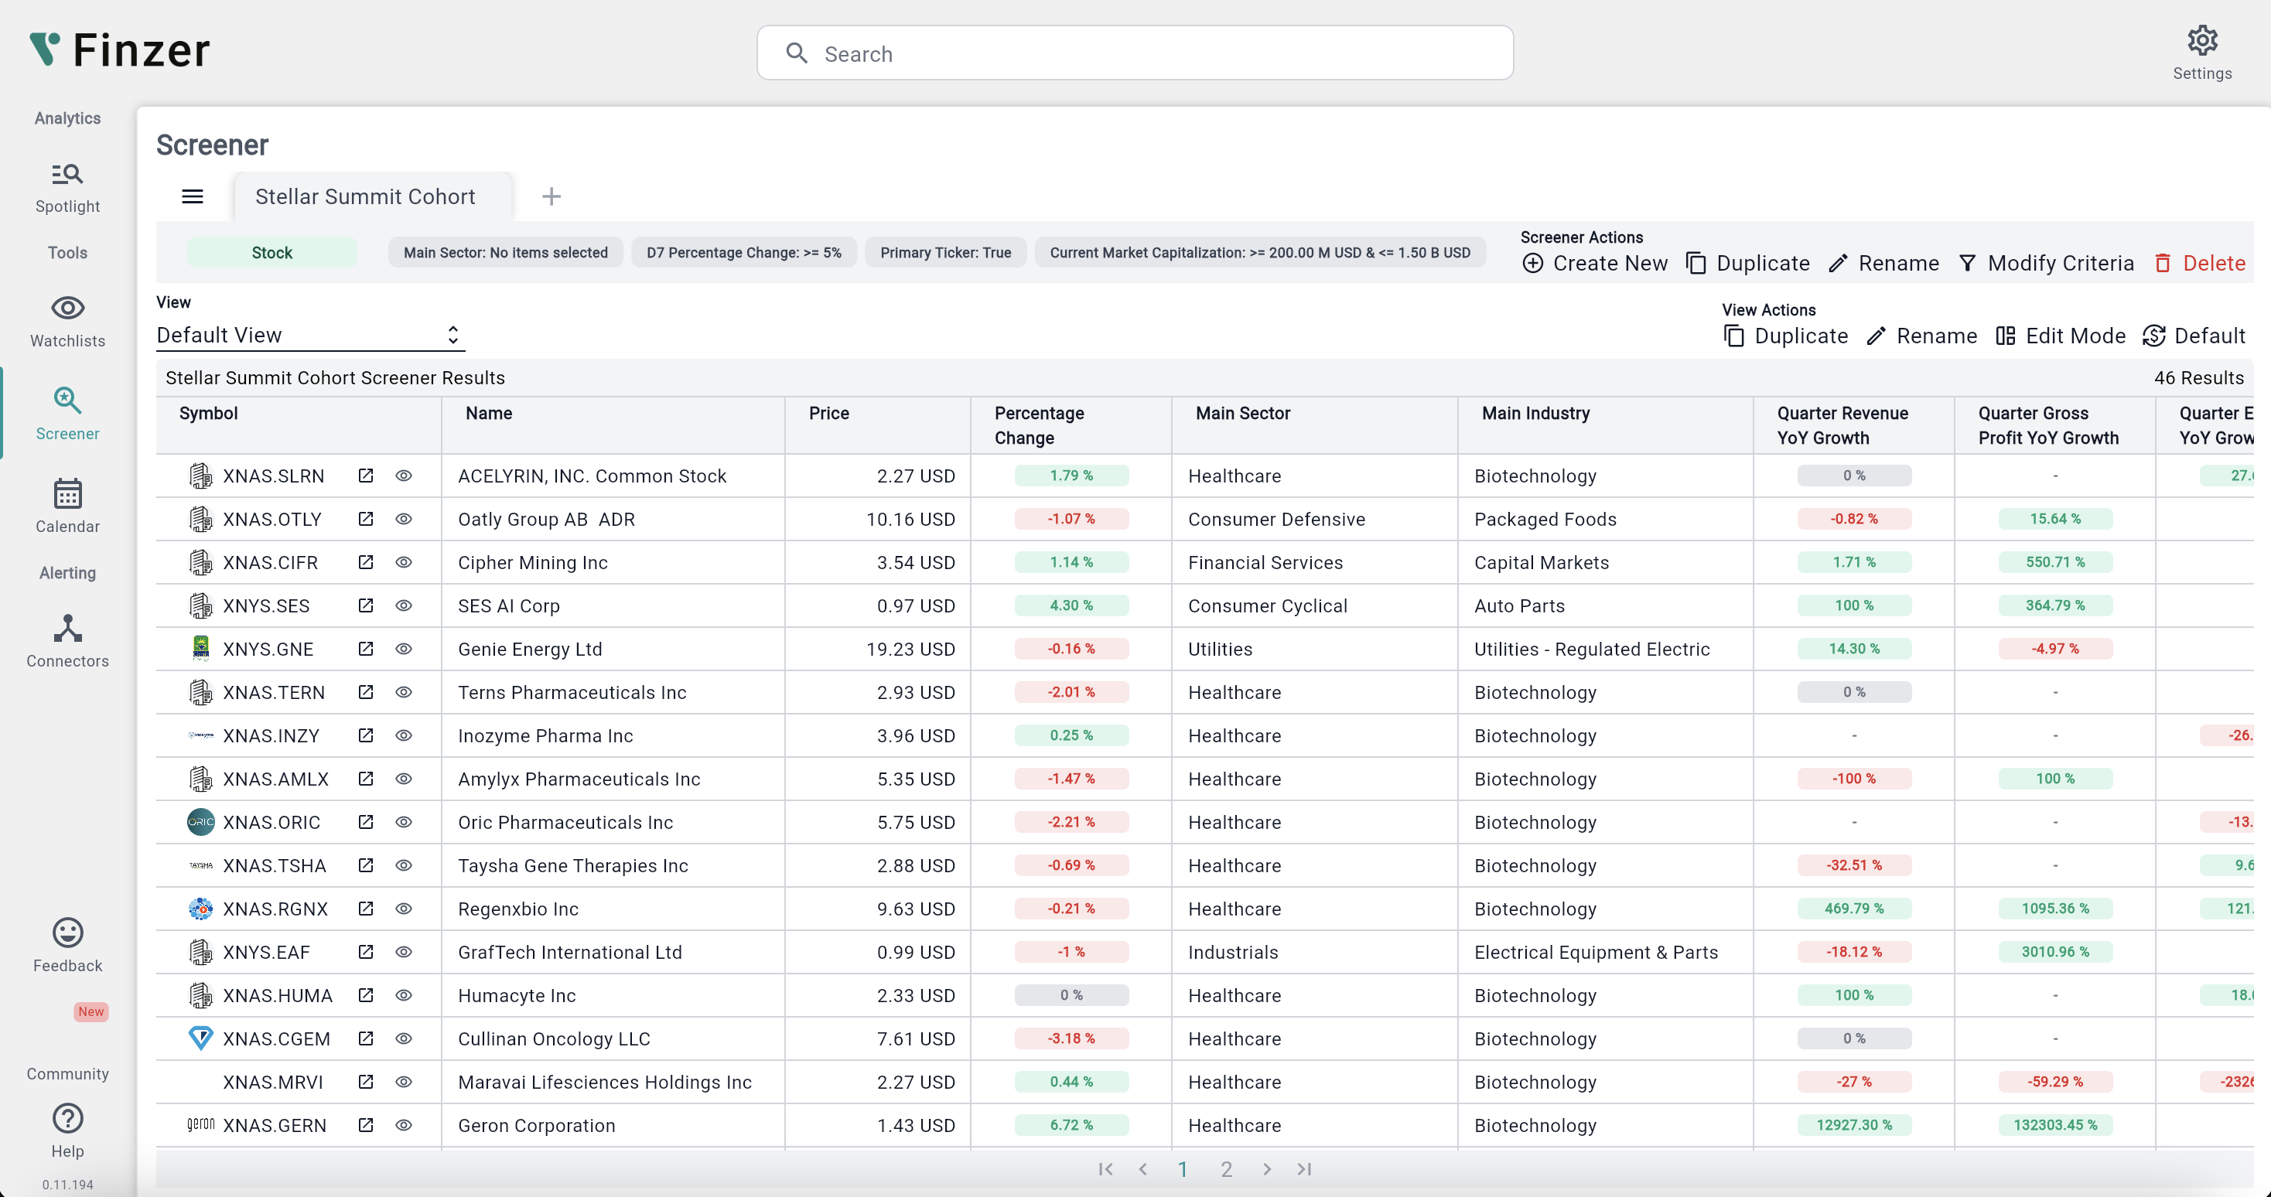Open XNAS.GERN external link icon
Viewport: 2271px width, 1197px height.
366,1125
